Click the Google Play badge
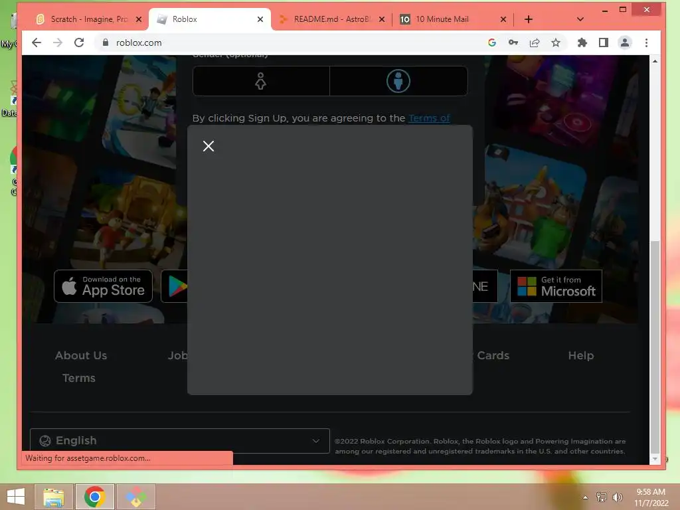The height and width of the screenshot is (510, 680). [175, 286]
